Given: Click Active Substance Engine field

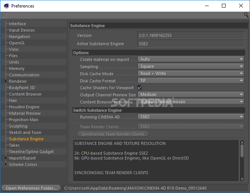Looking at the screenshot, I should (191, 44).
